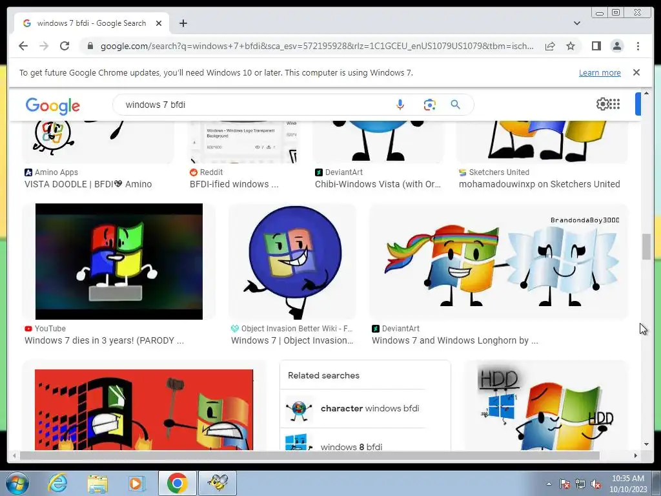661x496 pixels.
Task: Open red background angry Windows logos image
Action: click(144, 409)
